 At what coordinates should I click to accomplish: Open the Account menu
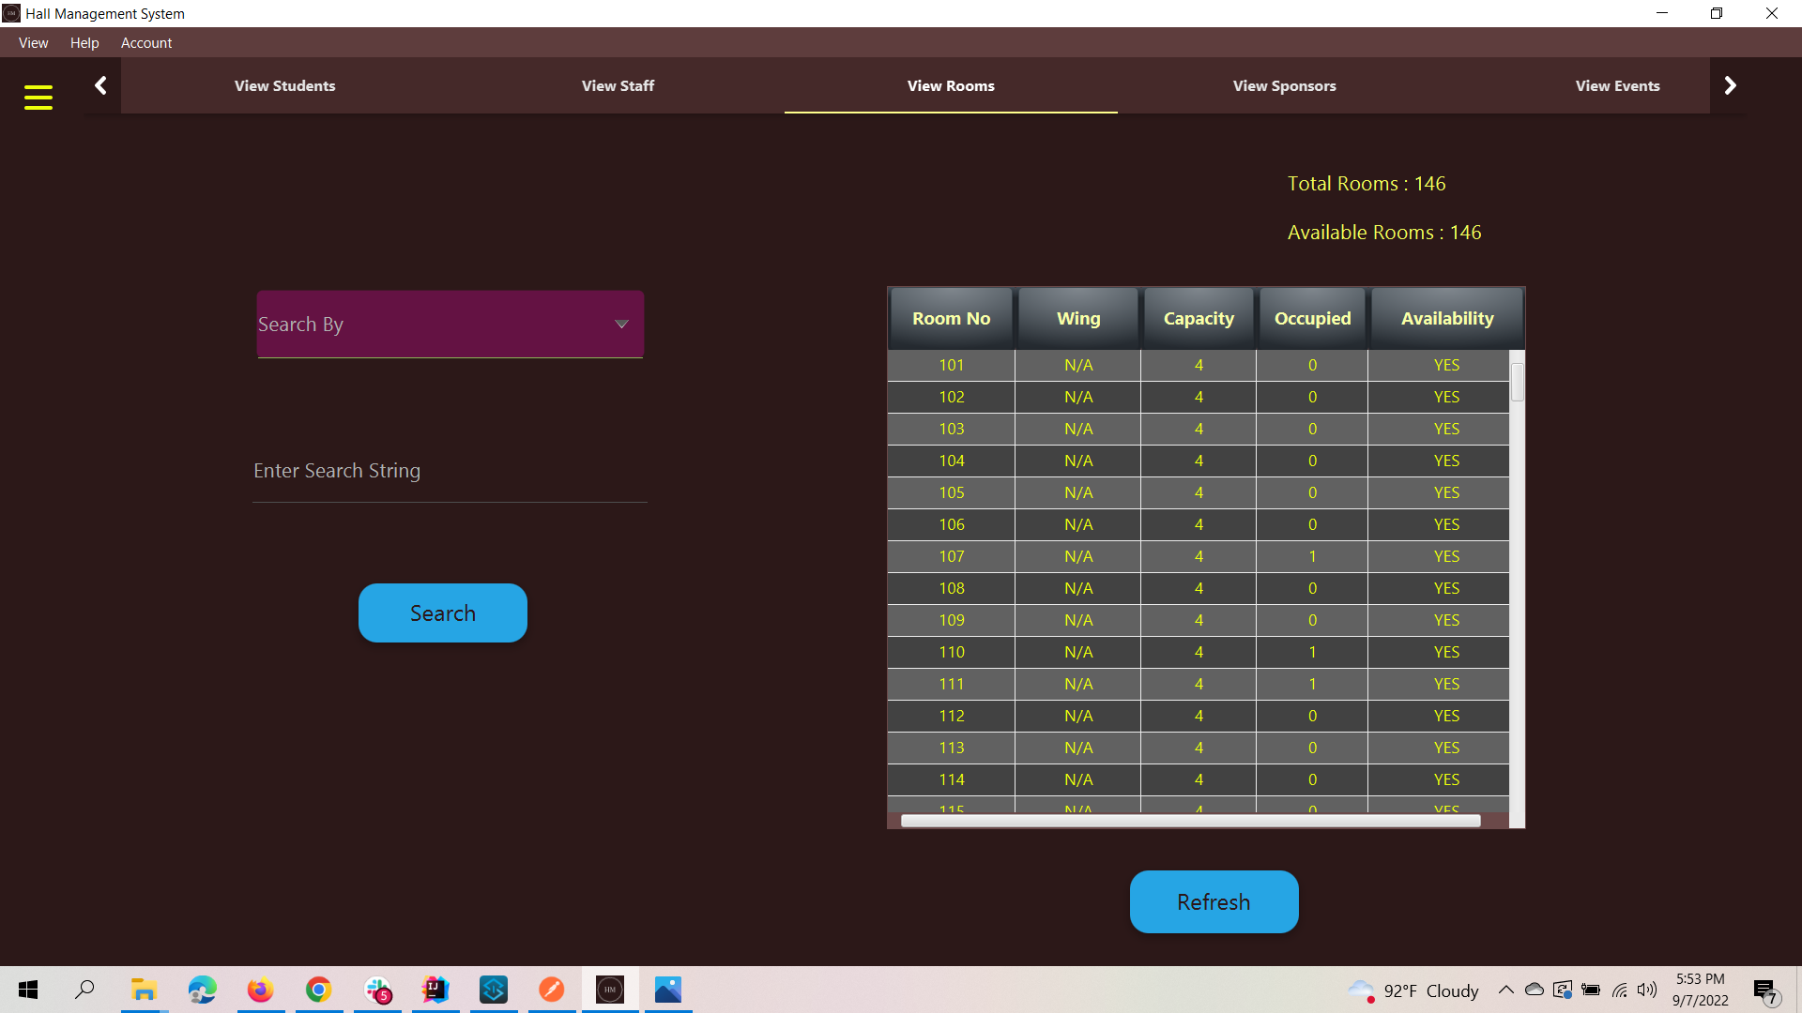(146, 43)
